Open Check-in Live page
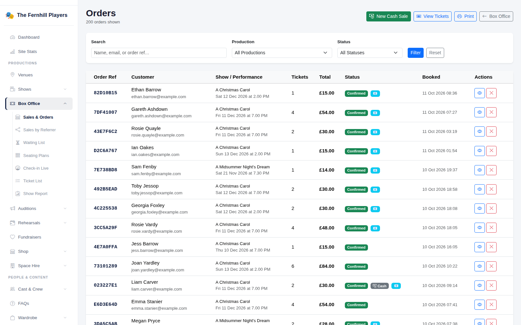The width and height of the screenshot is (521, 325). 43,168
